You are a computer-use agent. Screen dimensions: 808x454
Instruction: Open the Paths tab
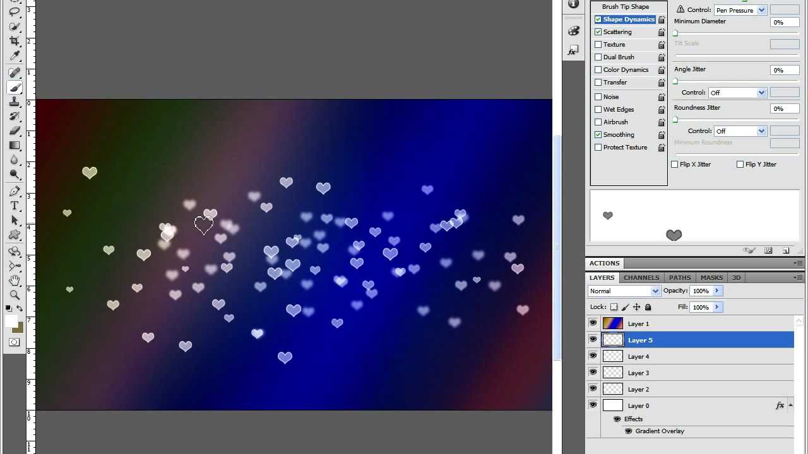click(680, 277)
